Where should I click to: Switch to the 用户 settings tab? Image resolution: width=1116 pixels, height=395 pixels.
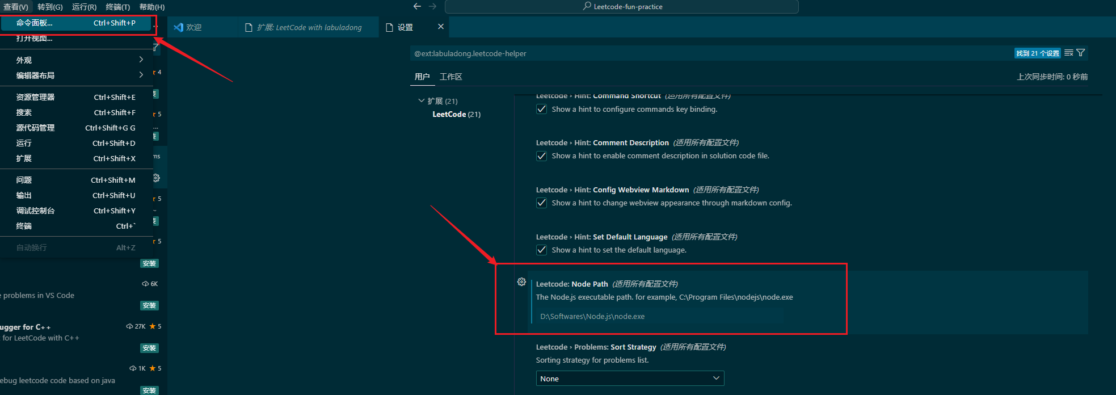click(x=422, y=77)
